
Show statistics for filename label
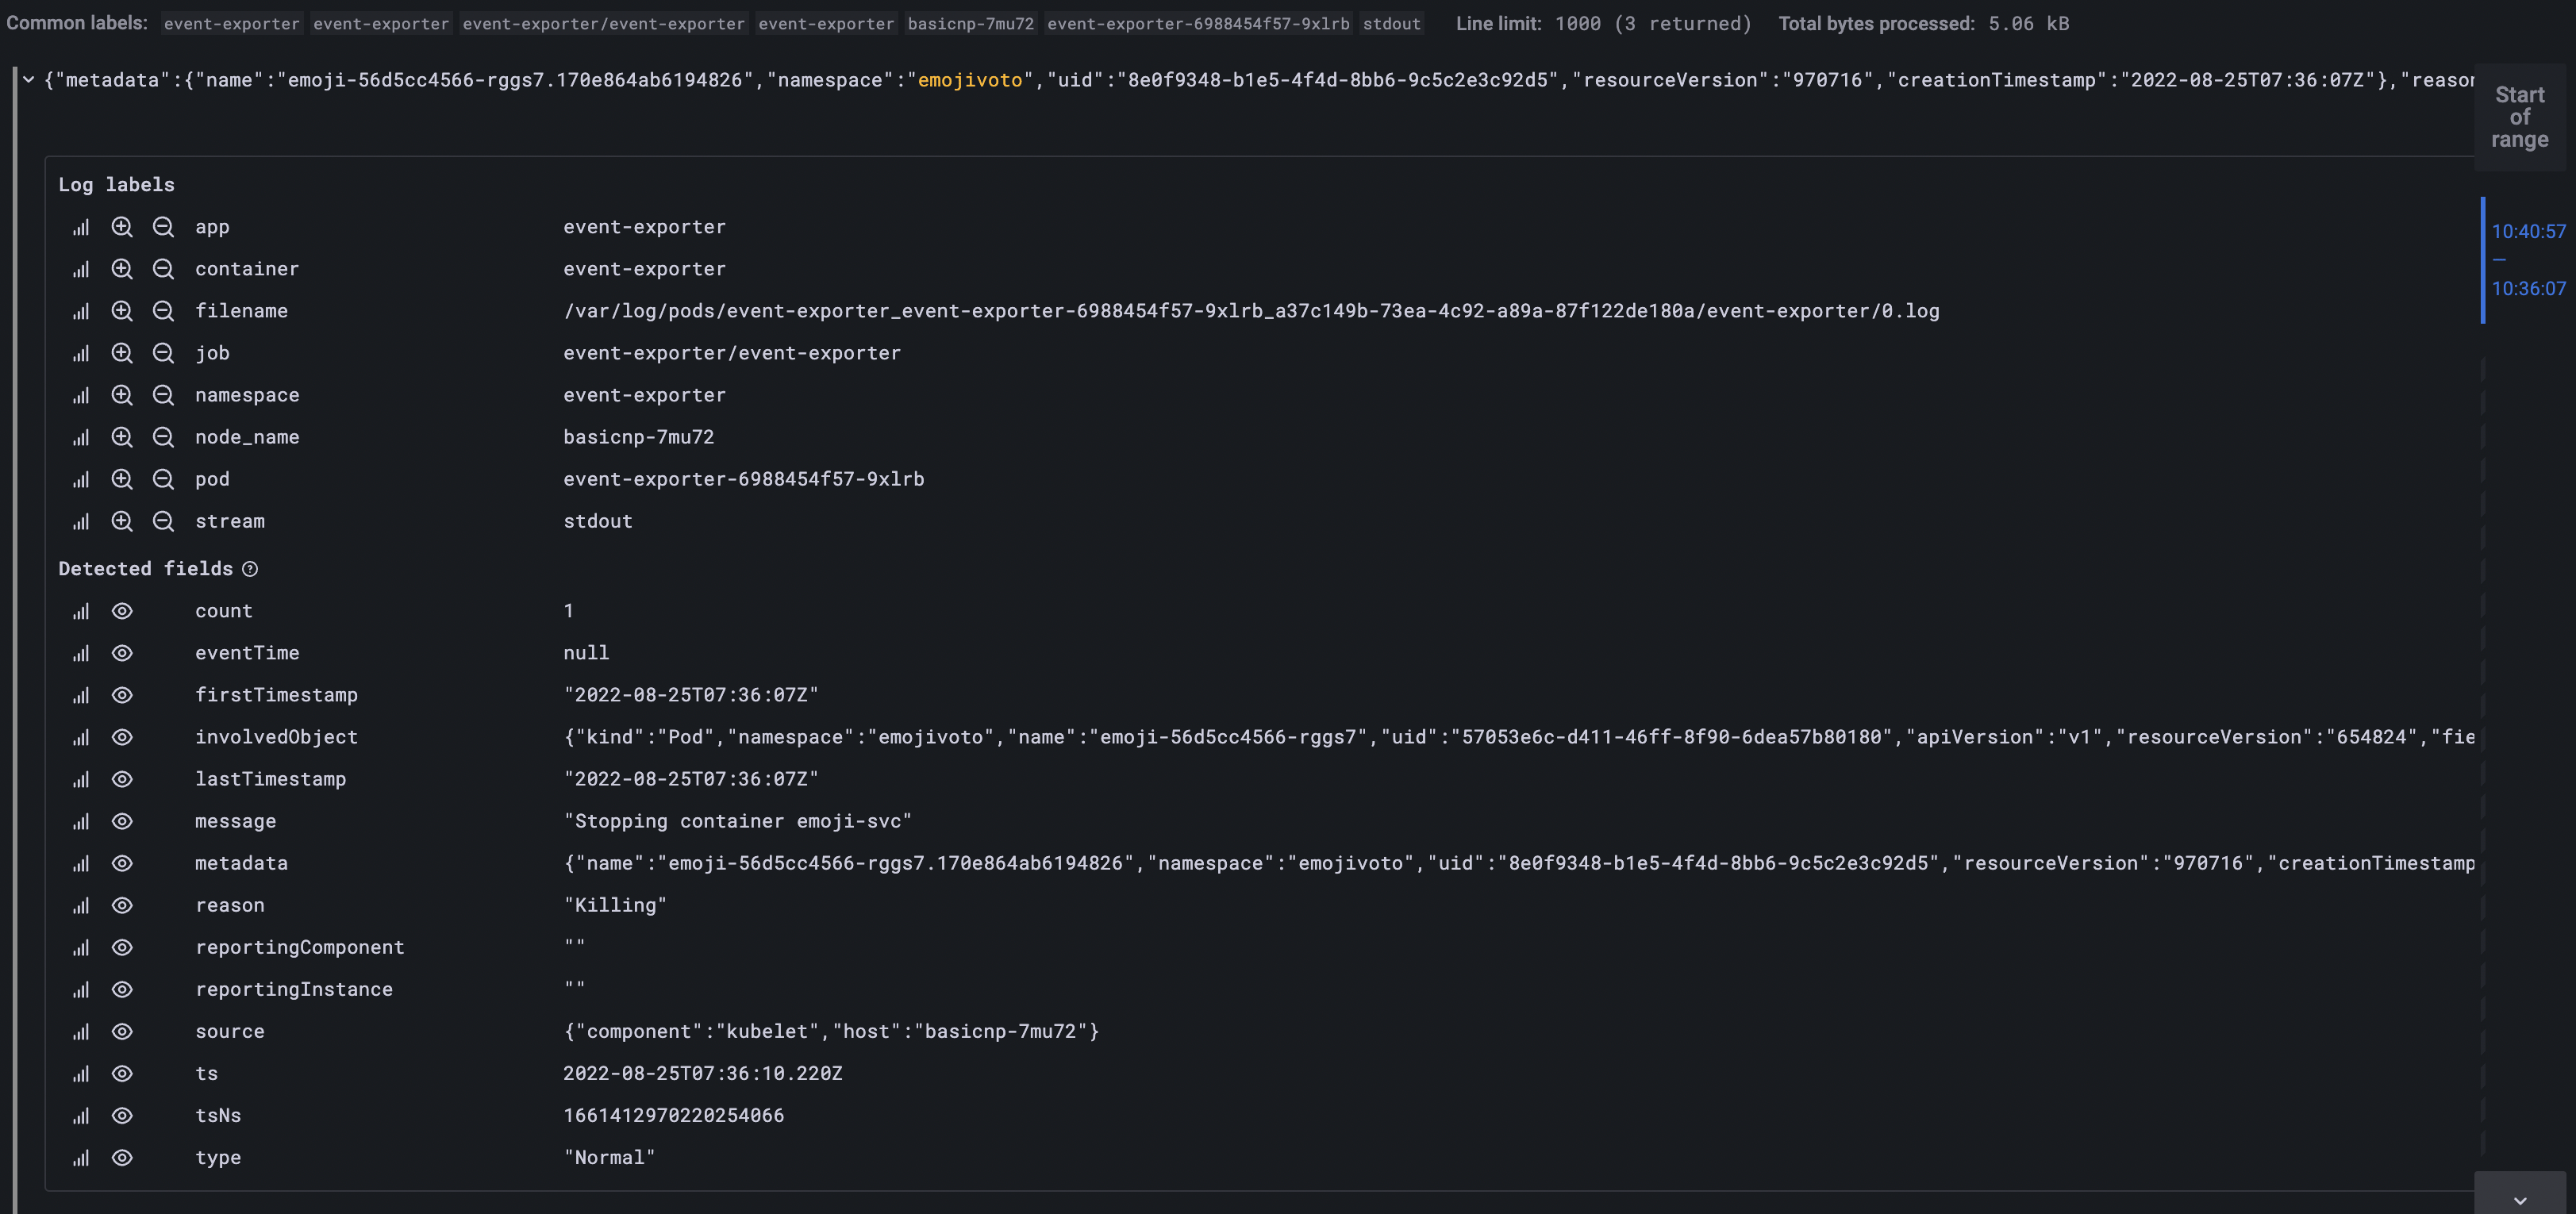click(81, 311)
